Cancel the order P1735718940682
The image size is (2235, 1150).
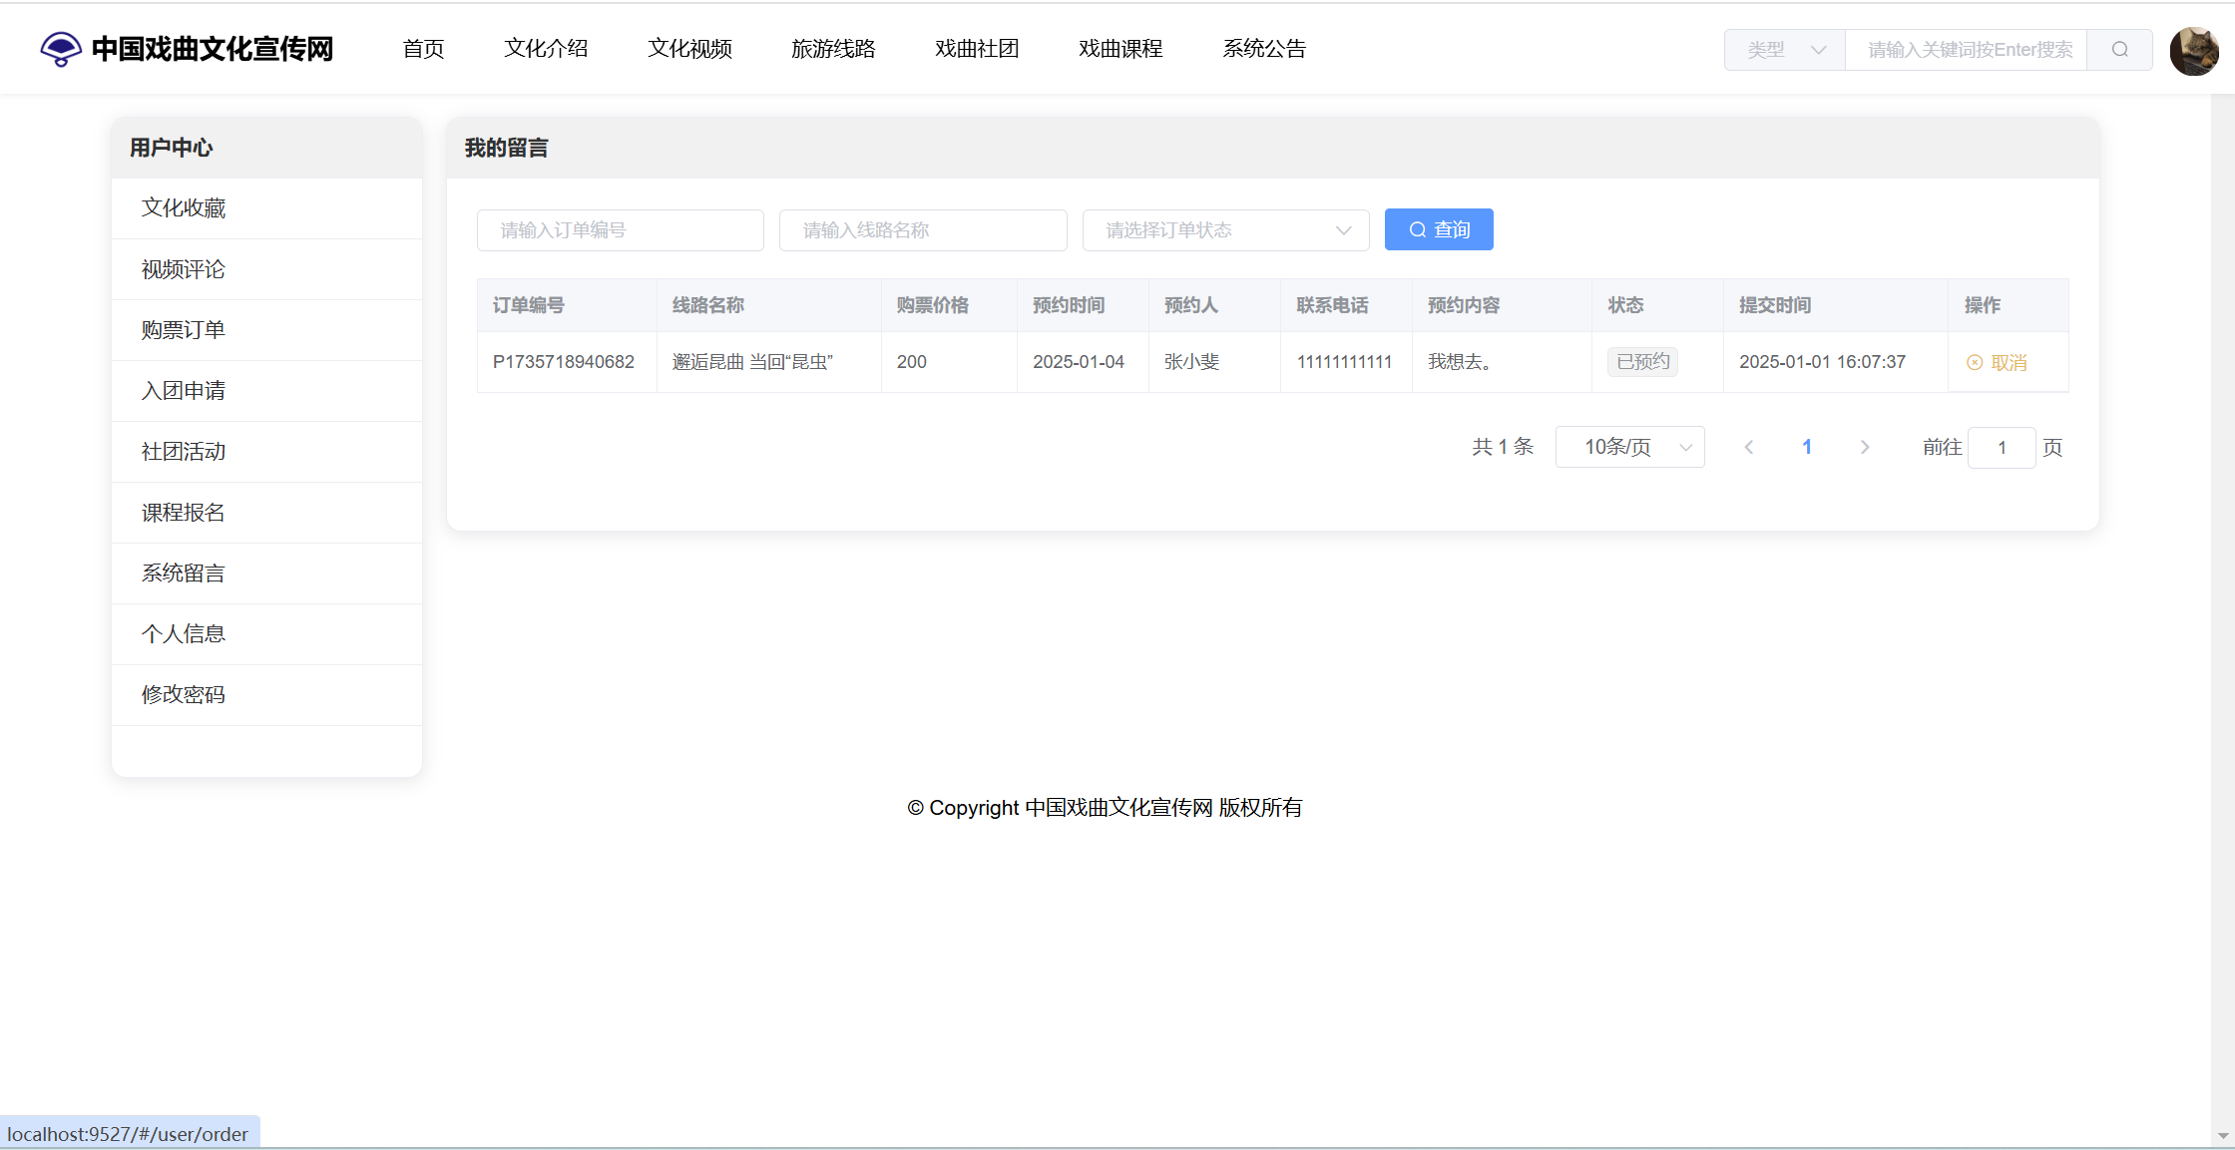pos(1998,362)
